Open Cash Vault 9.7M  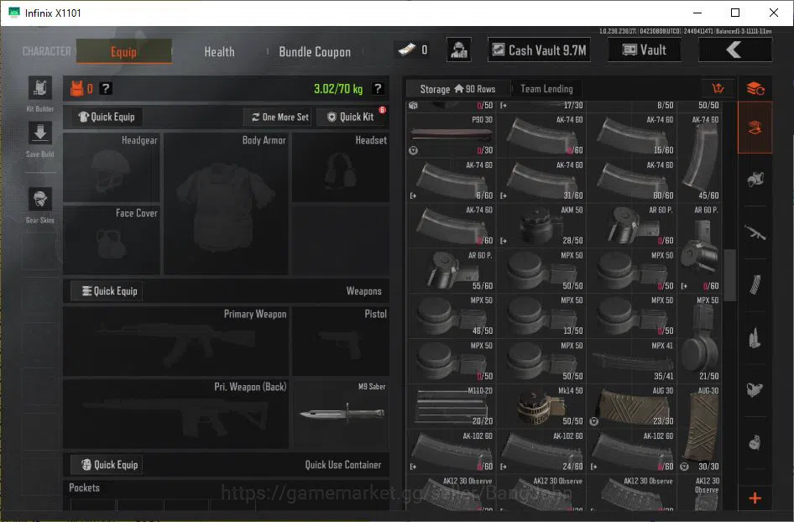pyautogui.click(x=540, y=50)
